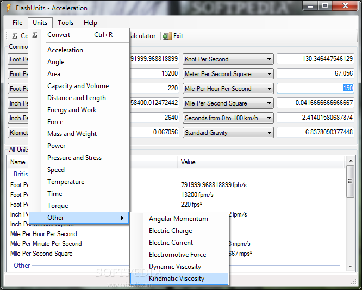362x290 pixels.
Task: Select the Mile Per Minute Per Second row
Action: coord(46,244)
